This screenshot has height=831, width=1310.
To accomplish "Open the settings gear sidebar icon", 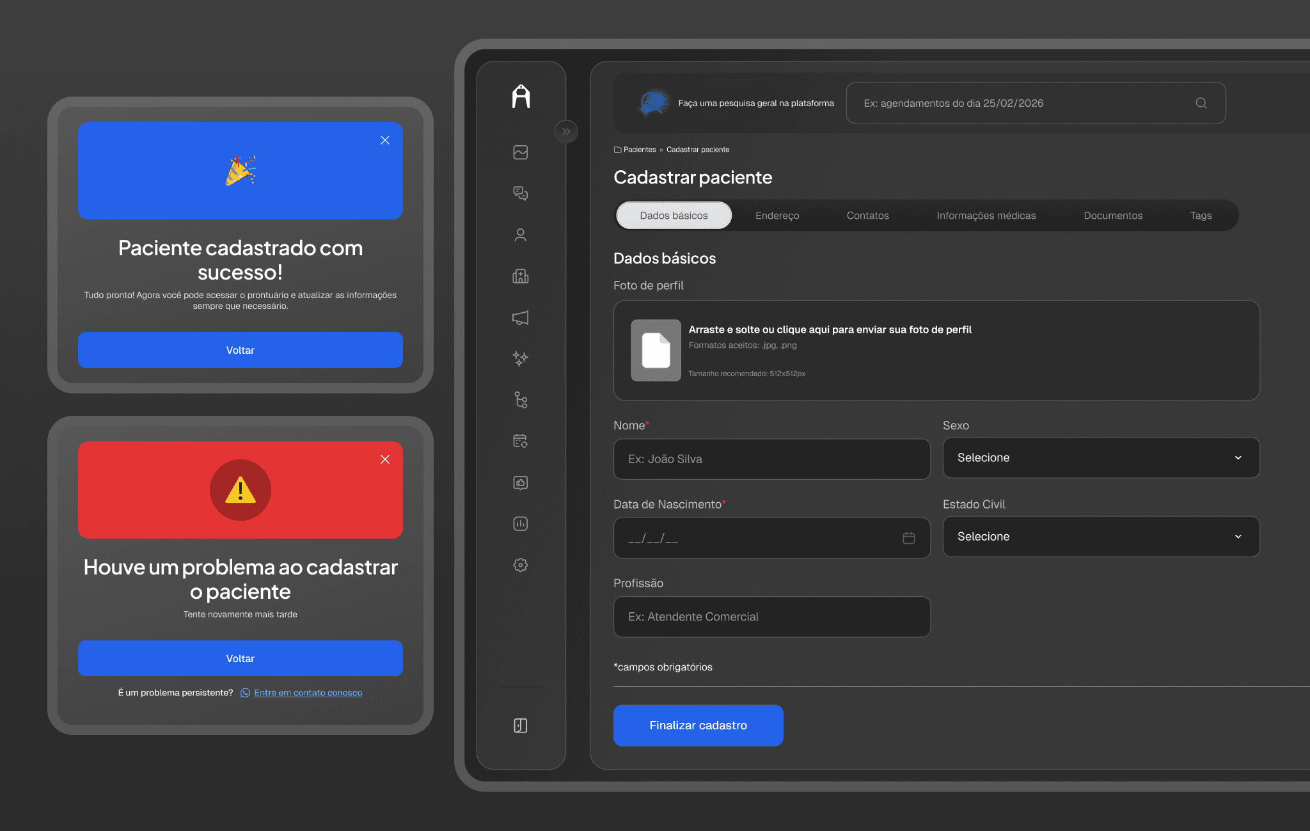I will (x=521, y=565).
